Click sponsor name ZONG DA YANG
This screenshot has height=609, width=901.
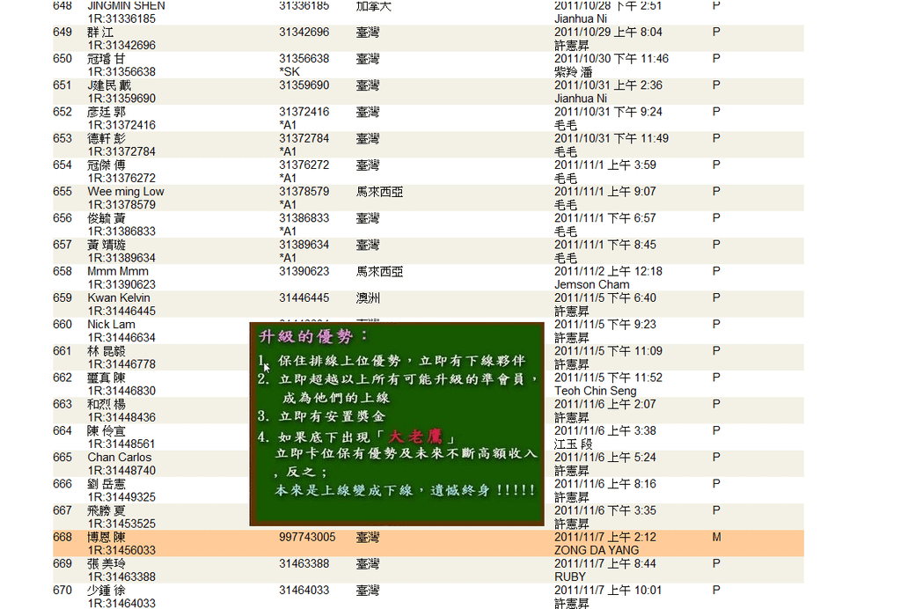[597, 550]
